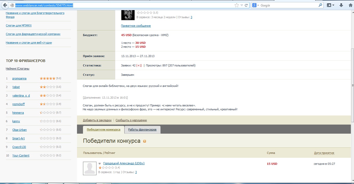Open Нейминг/Слоганы category link
Viewport: 354px width, 184px height.
17,69
